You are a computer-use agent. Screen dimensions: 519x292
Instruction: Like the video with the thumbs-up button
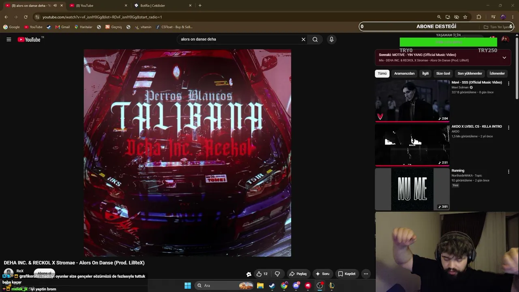click(262, 274)
